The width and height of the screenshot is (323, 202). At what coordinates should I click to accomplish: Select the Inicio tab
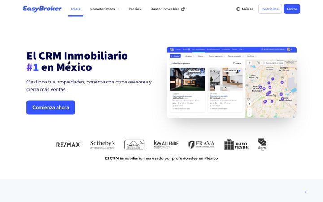pos(76,9)
